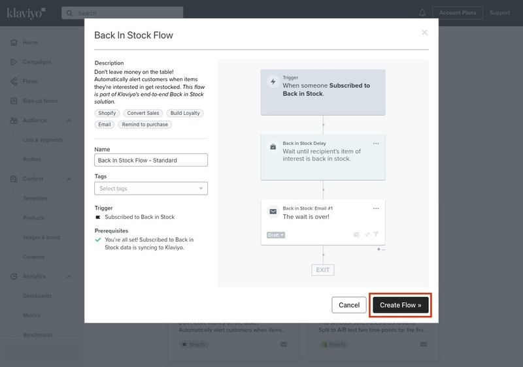Image resolution: width=523 pixels, height=367 pixels.
Task: Click the envelope icon on Email #1
Action: [273, 212]
